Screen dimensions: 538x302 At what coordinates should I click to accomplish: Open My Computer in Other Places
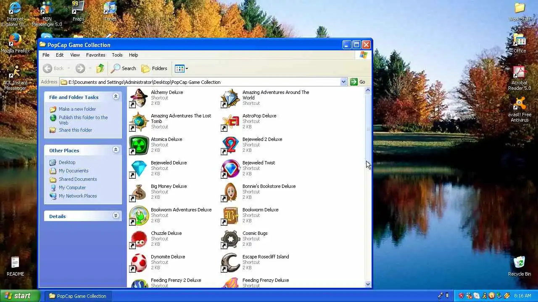[72, 187]
